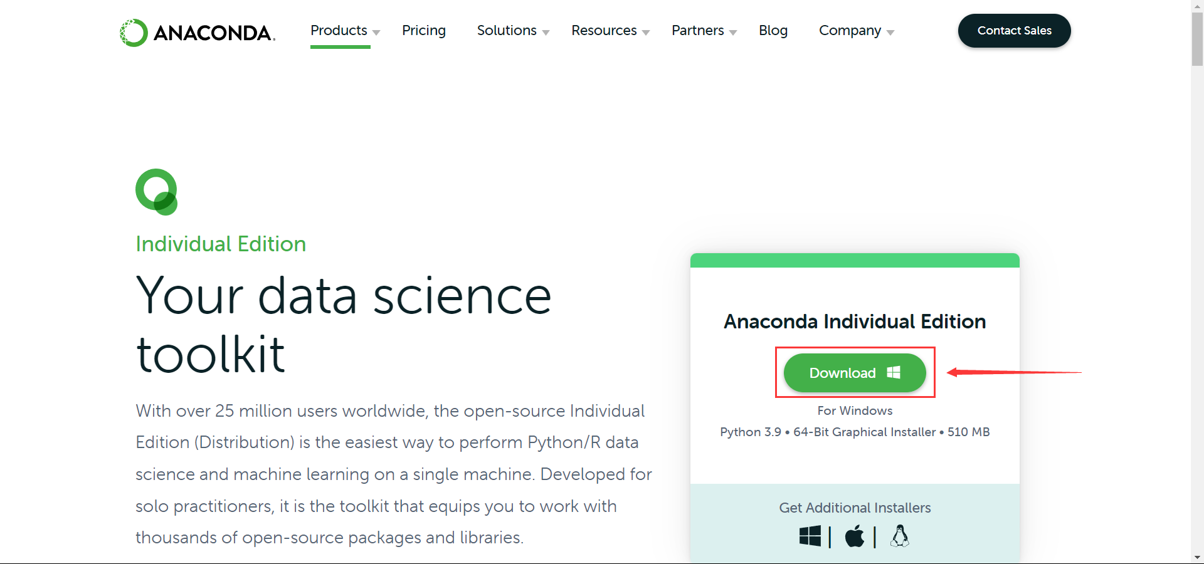1204x564 pixels.
Task: Go to the Blog page
Action: click(773, 31)
